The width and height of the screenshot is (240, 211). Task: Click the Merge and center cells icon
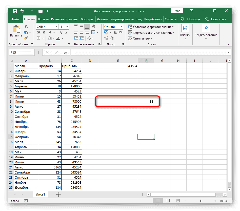click(x=94, y=32)
